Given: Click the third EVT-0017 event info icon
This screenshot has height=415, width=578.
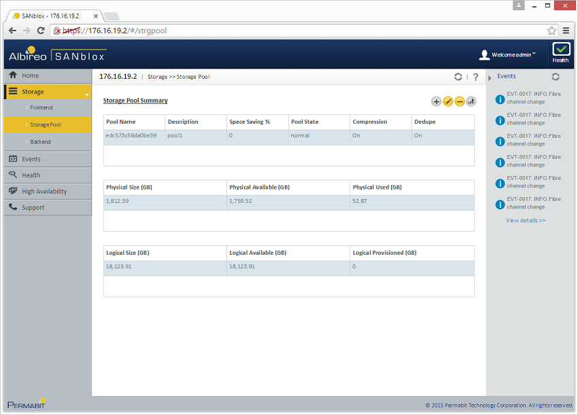Looking at the screenshot, I should pos(500,141).
